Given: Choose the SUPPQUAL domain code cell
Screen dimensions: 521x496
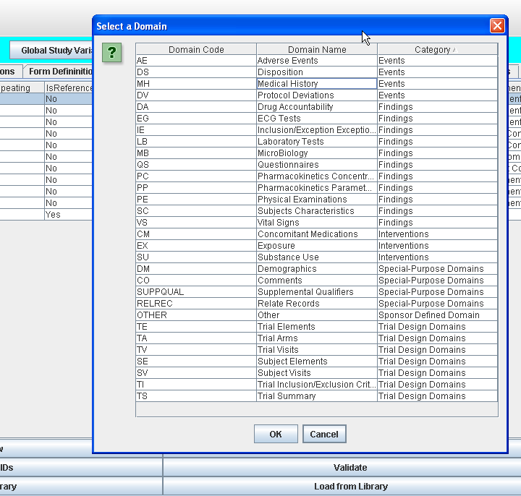Looking at the screenshot, I should click(x=195, y=292).
